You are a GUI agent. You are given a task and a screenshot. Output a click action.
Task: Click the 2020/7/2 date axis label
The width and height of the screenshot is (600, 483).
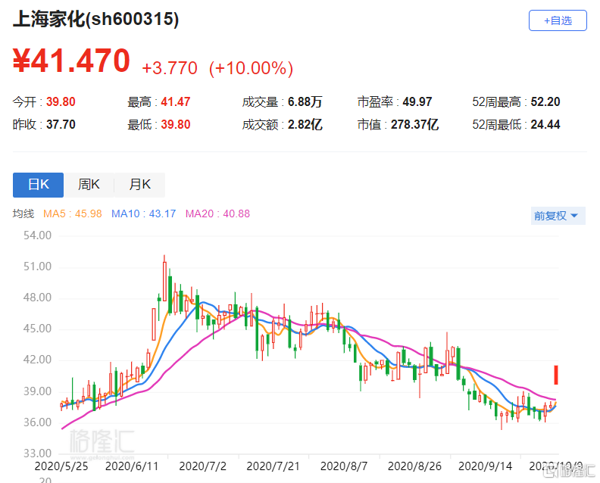tap(202, 466)
